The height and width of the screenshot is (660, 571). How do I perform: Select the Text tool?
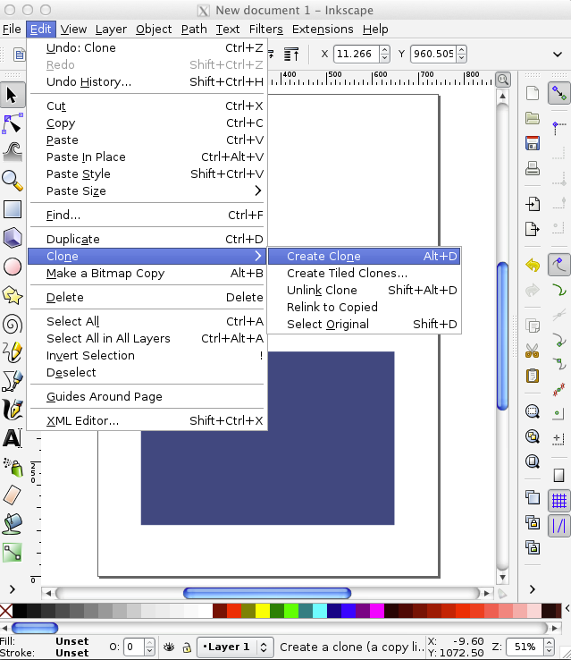(13, 438)
